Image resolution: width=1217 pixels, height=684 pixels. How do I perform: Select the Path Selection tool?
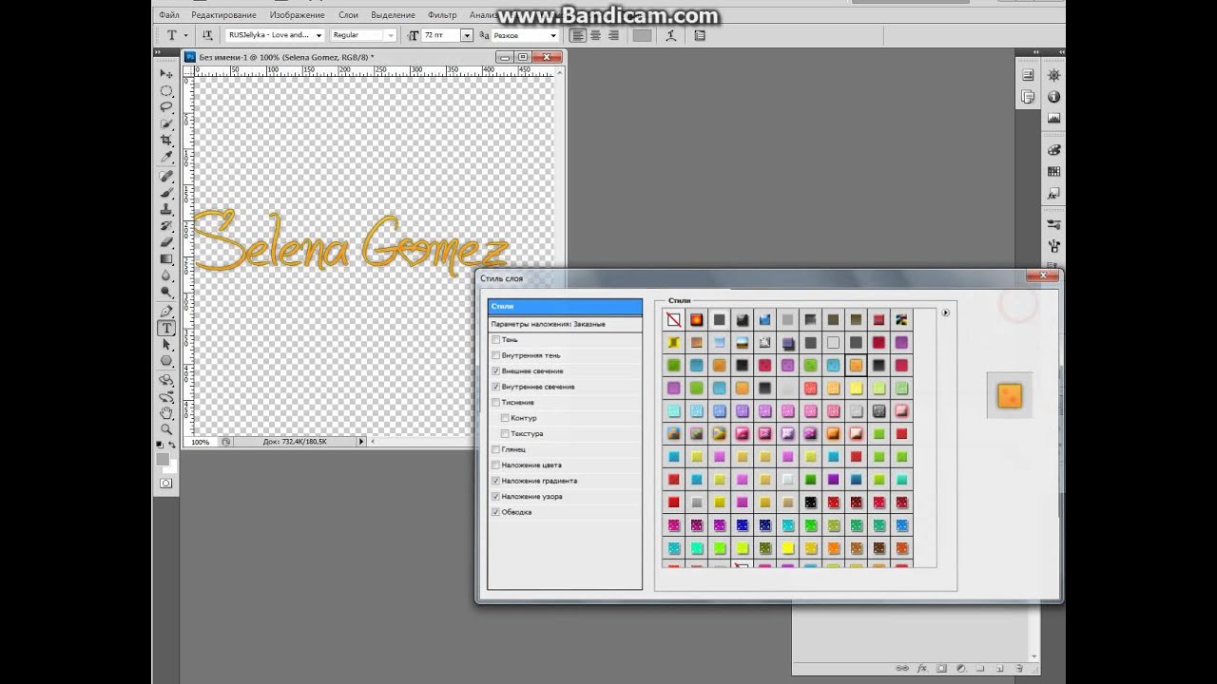(x=166, y=344)
